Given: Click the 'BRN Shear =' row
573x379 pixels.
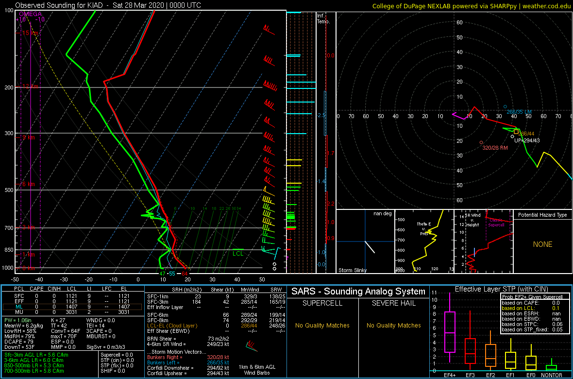Looking at the screenshot, I should tap(188, 339).
